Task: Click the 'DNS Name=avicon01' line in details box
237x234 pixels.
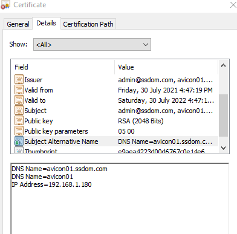Action: tap(42, 177)
